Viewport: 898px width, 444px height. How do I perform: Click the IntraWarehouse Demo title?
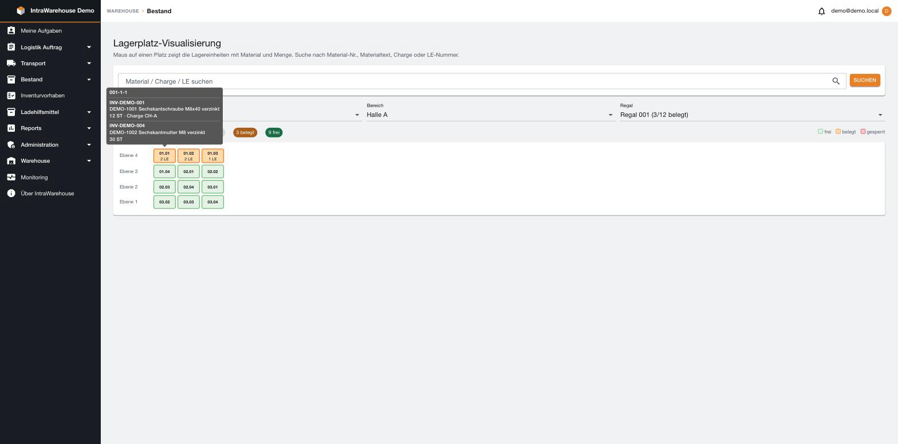click(62, 11)
